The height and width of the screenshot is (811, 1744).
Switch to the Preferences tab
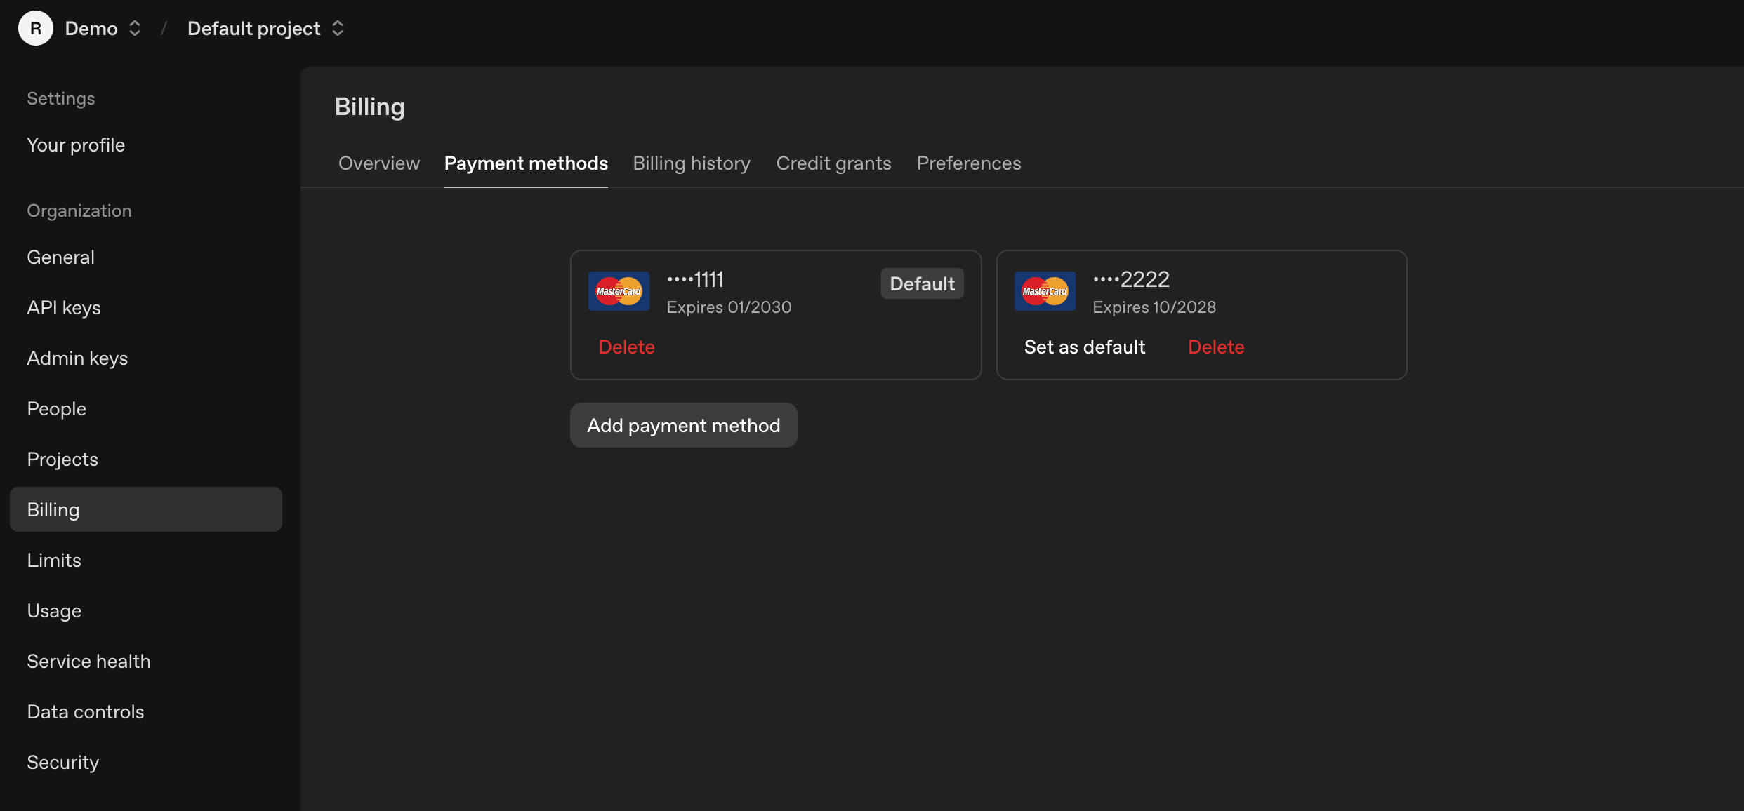coord(968,163)
